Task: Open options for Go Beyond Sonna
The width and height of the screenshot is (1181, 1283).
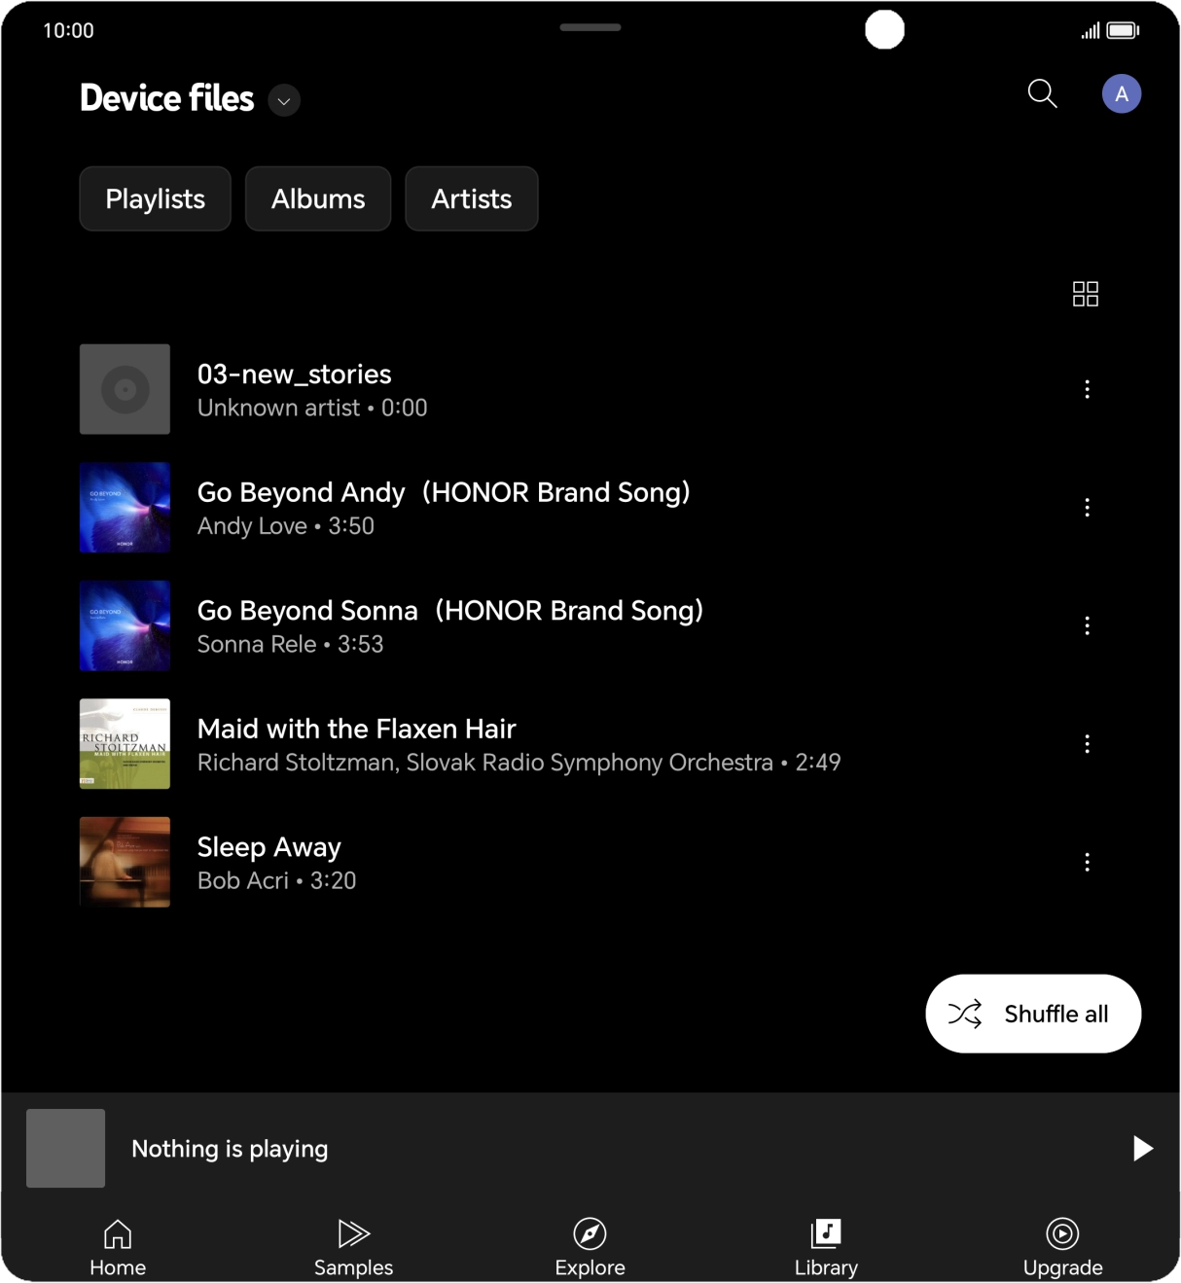Action: click(1087, 625)
